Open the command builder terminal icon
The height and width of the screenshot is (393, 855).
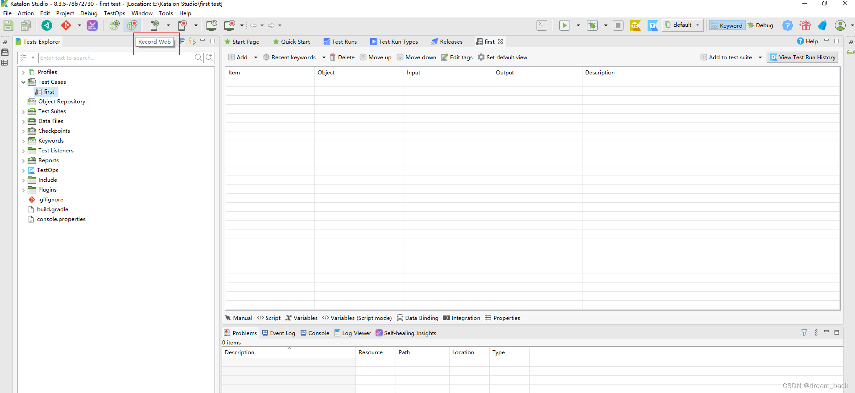pyautogui.click(x=542, y=25)
